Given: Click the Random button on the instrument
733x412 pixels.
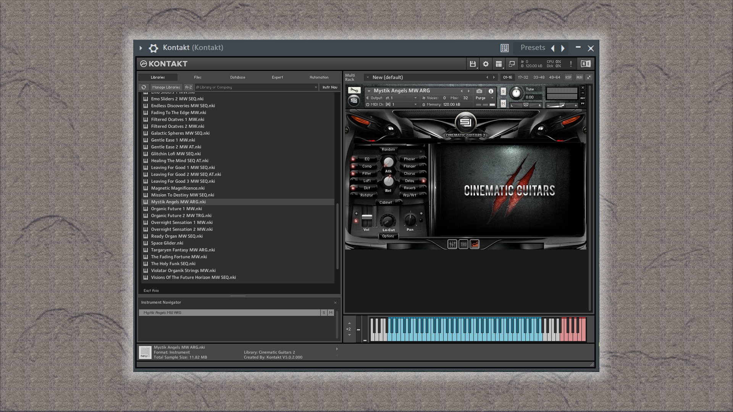Looking at the screenshot, I should coord(388,150).
